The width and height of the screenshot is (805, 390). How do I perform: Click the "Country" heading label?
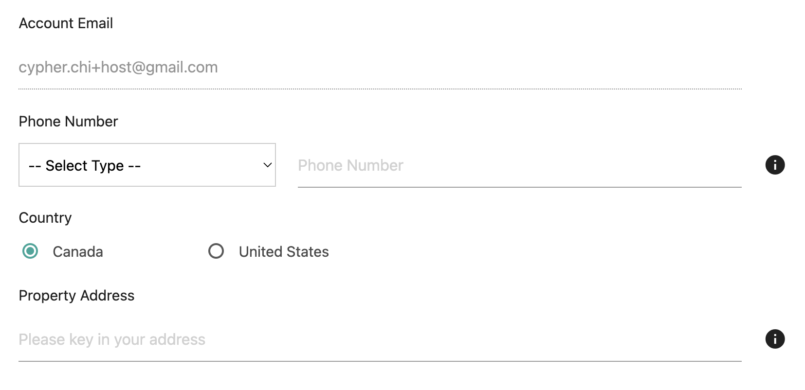45,218
